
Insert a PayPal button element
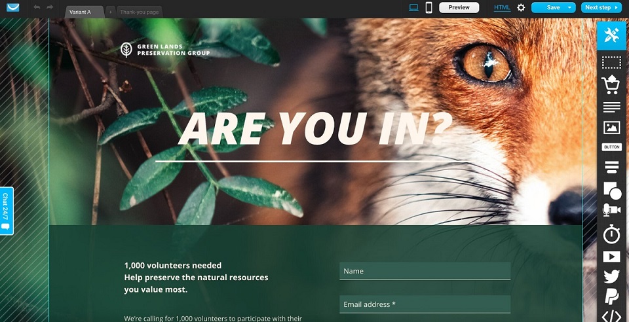click(x=612, y=297)
